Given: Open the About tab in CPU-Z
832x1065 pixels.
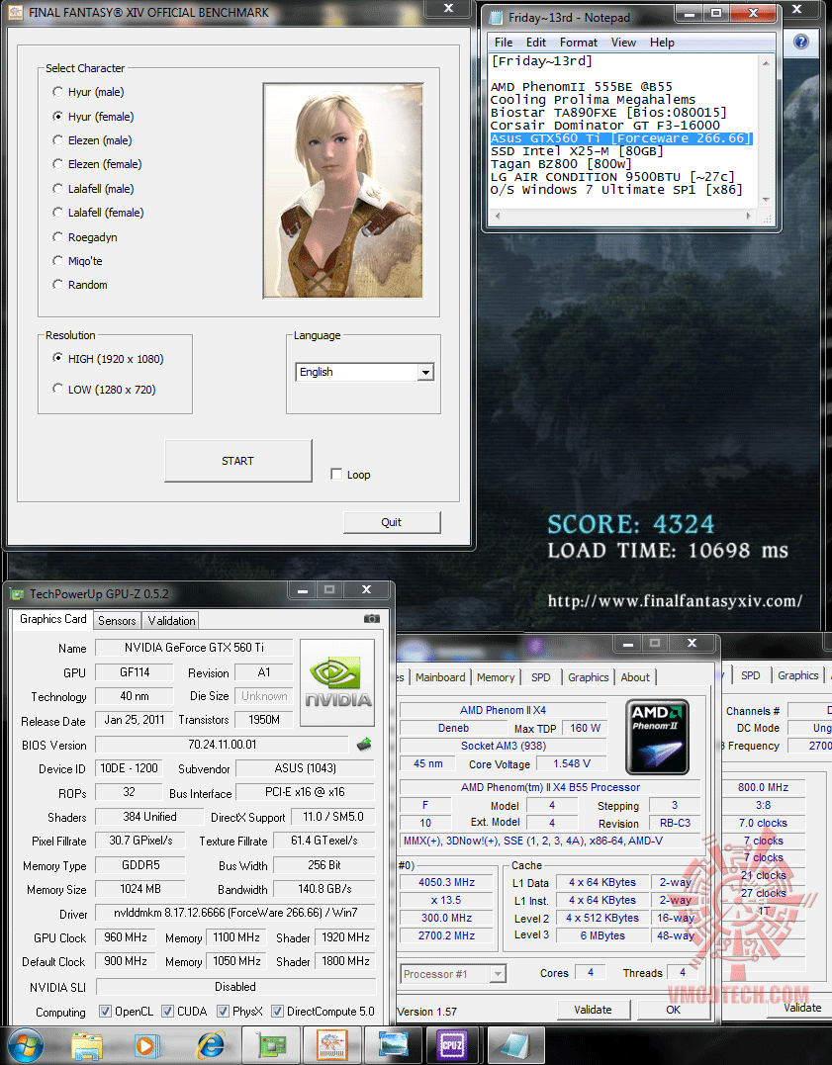Looking at the screenshot, I should pyautogui.click(x=635, y=677).
